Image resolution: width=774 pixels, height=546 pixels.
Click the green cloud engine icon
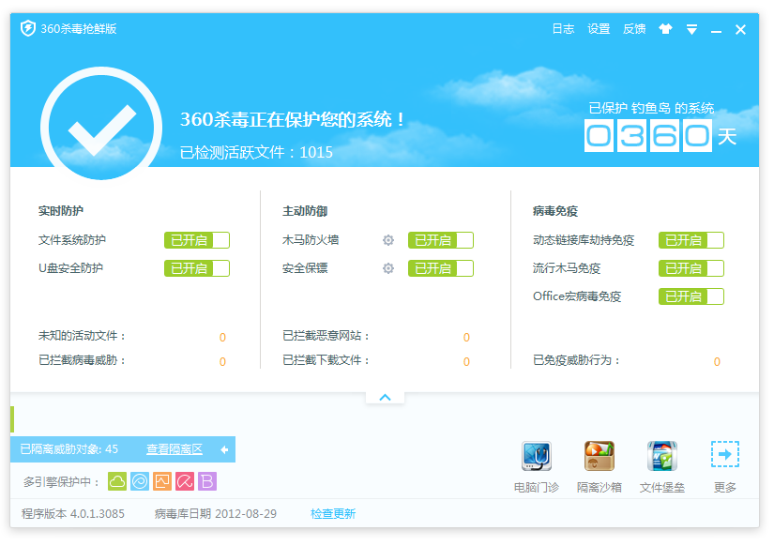[x=117, y=481]
